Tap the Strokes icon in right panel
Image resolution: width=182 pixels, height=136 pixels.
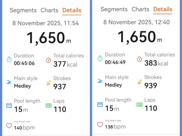(139, 82)
